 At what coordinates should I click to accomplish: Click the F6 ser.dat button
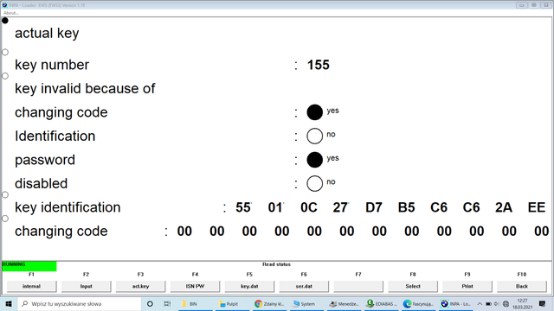(x=304, y=286)
